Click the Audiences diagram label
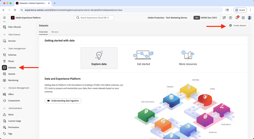This screenshot has width=254, height=139. pyautogui.click(x=213, y=132)
